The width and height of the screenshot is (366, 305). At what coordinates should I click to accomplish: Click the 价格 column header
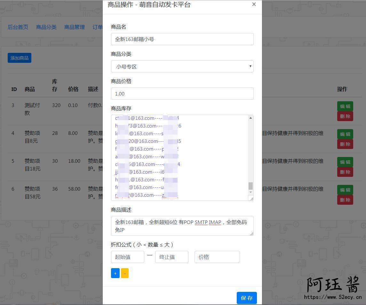73,89
